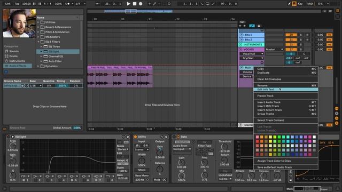Image resolution: width=342 pixels, height=192 pixels.
Task: Choose Clear All Envelopes menu item
Action: coord(286,79)
